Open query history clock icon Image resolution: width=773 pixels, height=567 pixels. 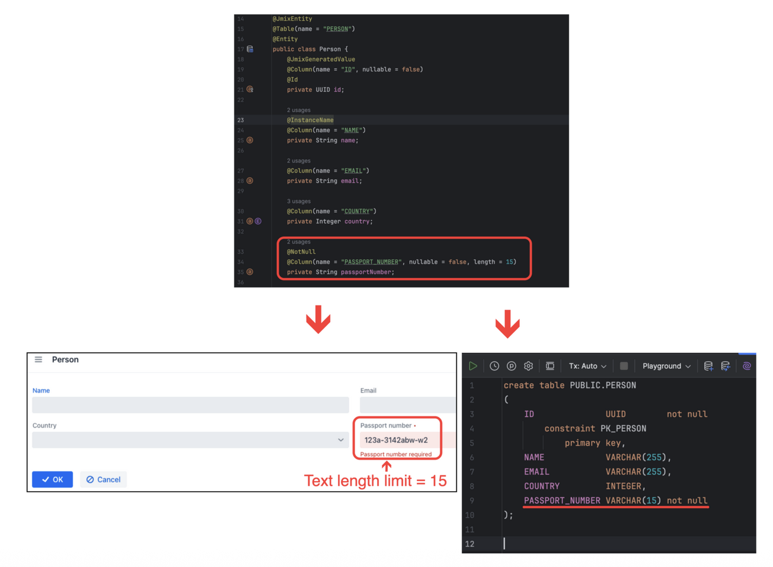click(494, 366)
